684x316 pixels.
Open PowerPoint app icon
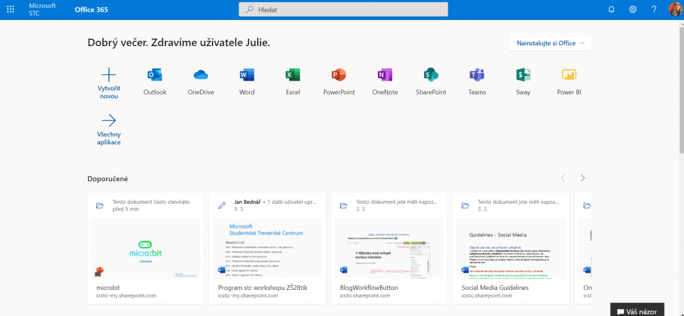(x=339, y=75)
